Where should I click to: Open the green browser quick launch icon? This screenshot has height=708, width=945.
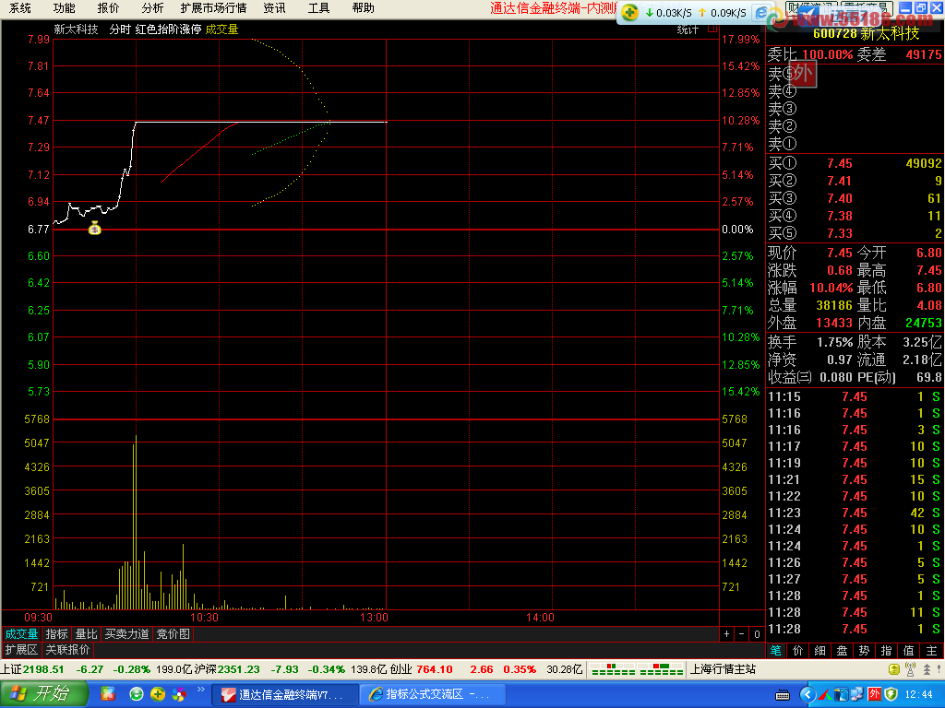137,694
